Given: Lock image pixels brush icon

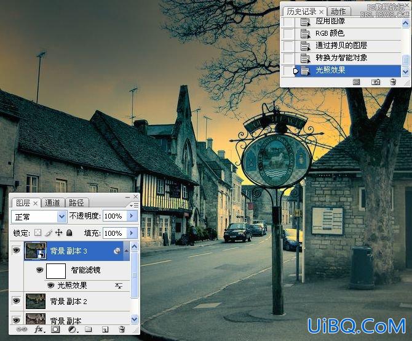Looking at the screenshot, I should [x=49, y=233].
